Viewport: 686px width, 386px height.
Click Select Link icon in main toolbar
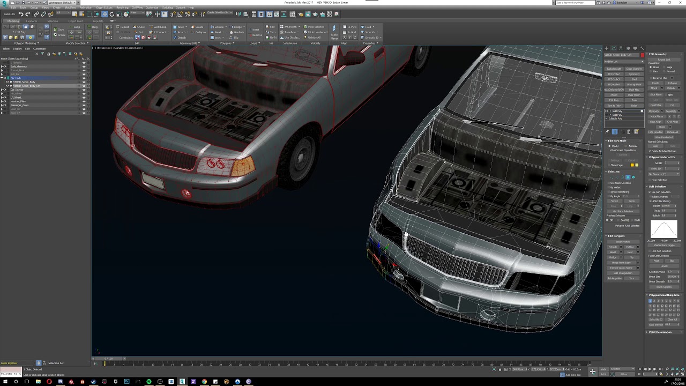[36, 14]
